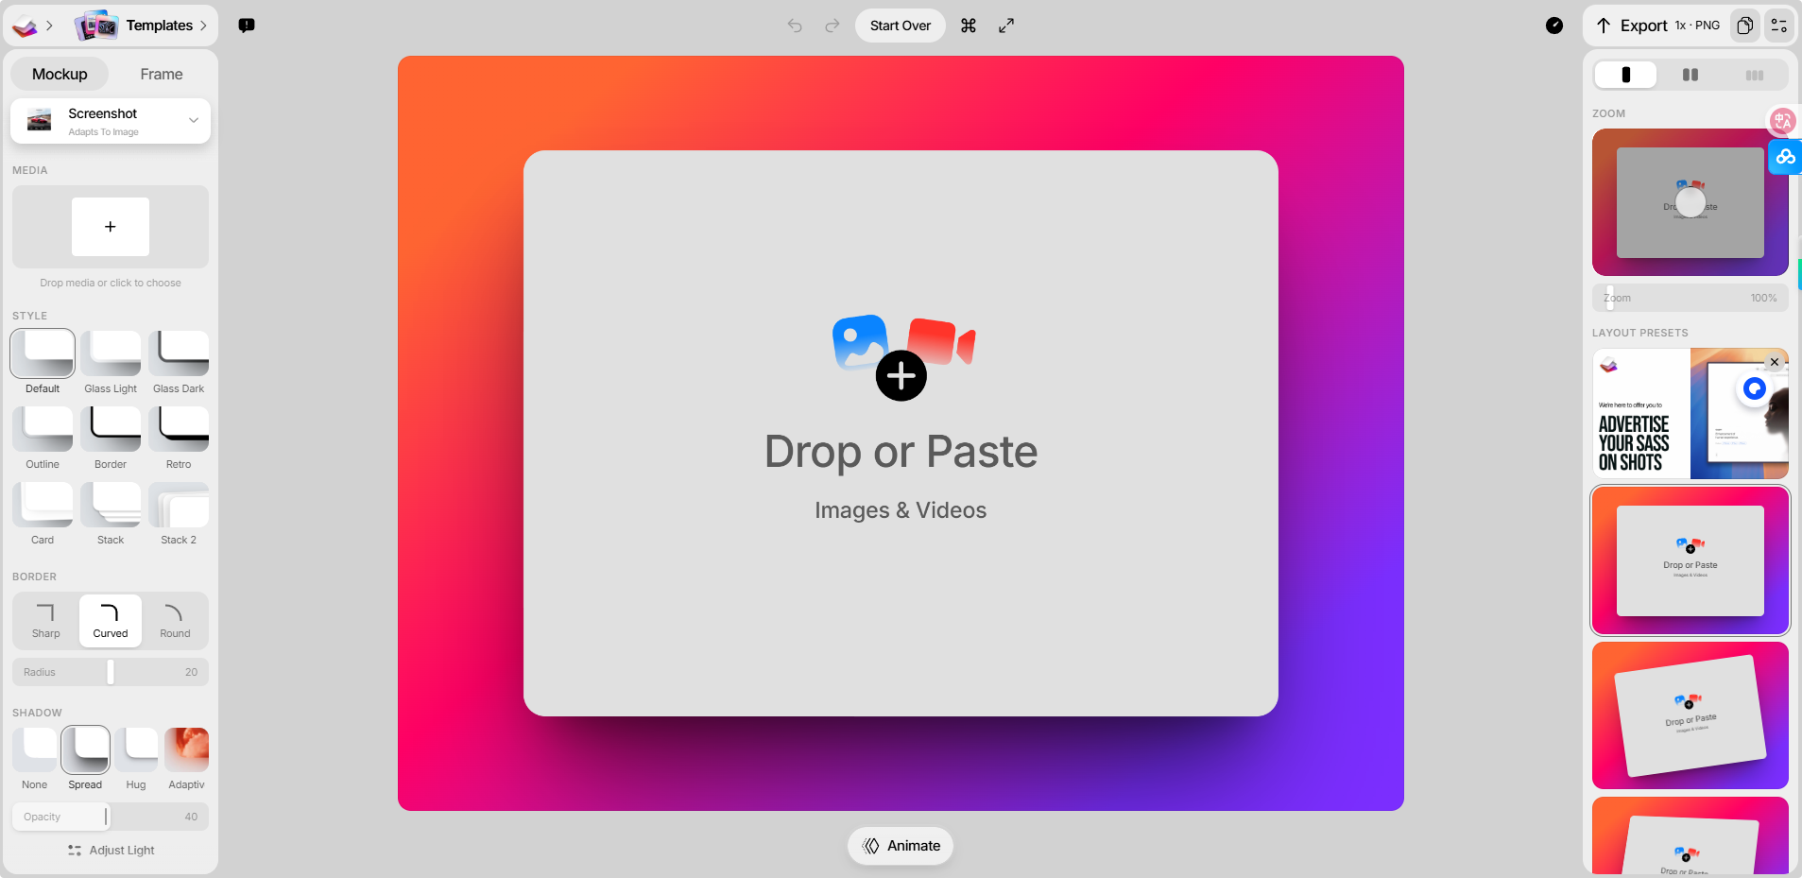Switch to the Frame tab

pos(162,74)
